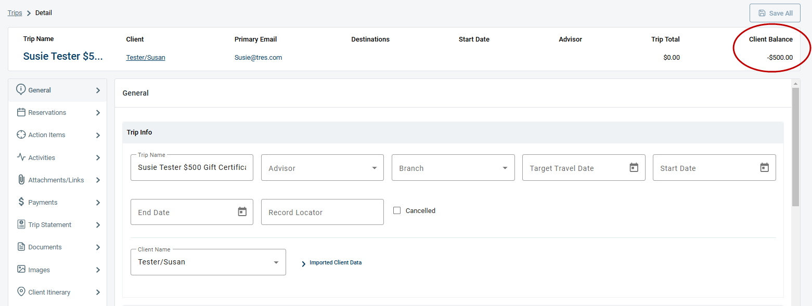The image size is (812, 306).
Task: Open the Activities section
Action: tap(42, 157)
